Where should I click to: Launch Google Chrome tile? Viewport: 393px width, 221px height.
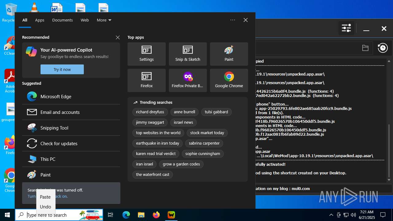229,80
